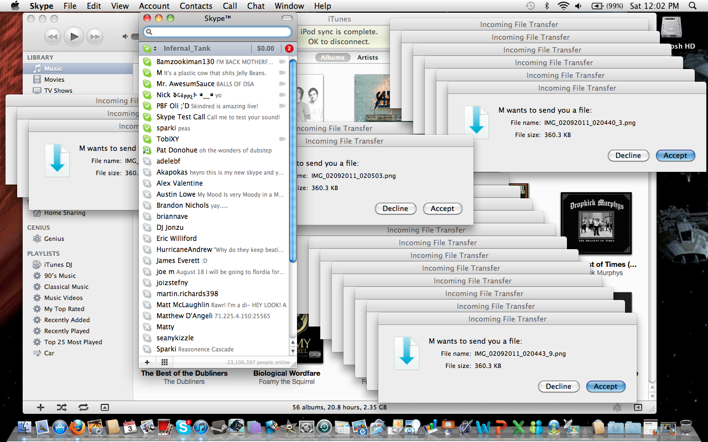This screenshot has height=442, width=708.
Task: Toggle repeat in iTunes bottom bar
Action: coord(83,407)
